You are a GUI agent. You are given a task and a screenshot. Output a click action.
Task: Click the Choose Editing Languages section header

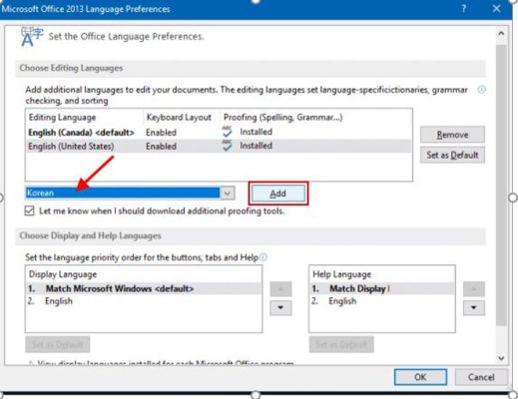[251, 68]
